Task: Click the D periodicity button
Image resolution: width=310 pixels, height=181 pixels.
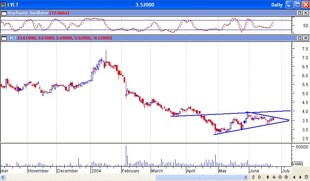Action: 259,177
